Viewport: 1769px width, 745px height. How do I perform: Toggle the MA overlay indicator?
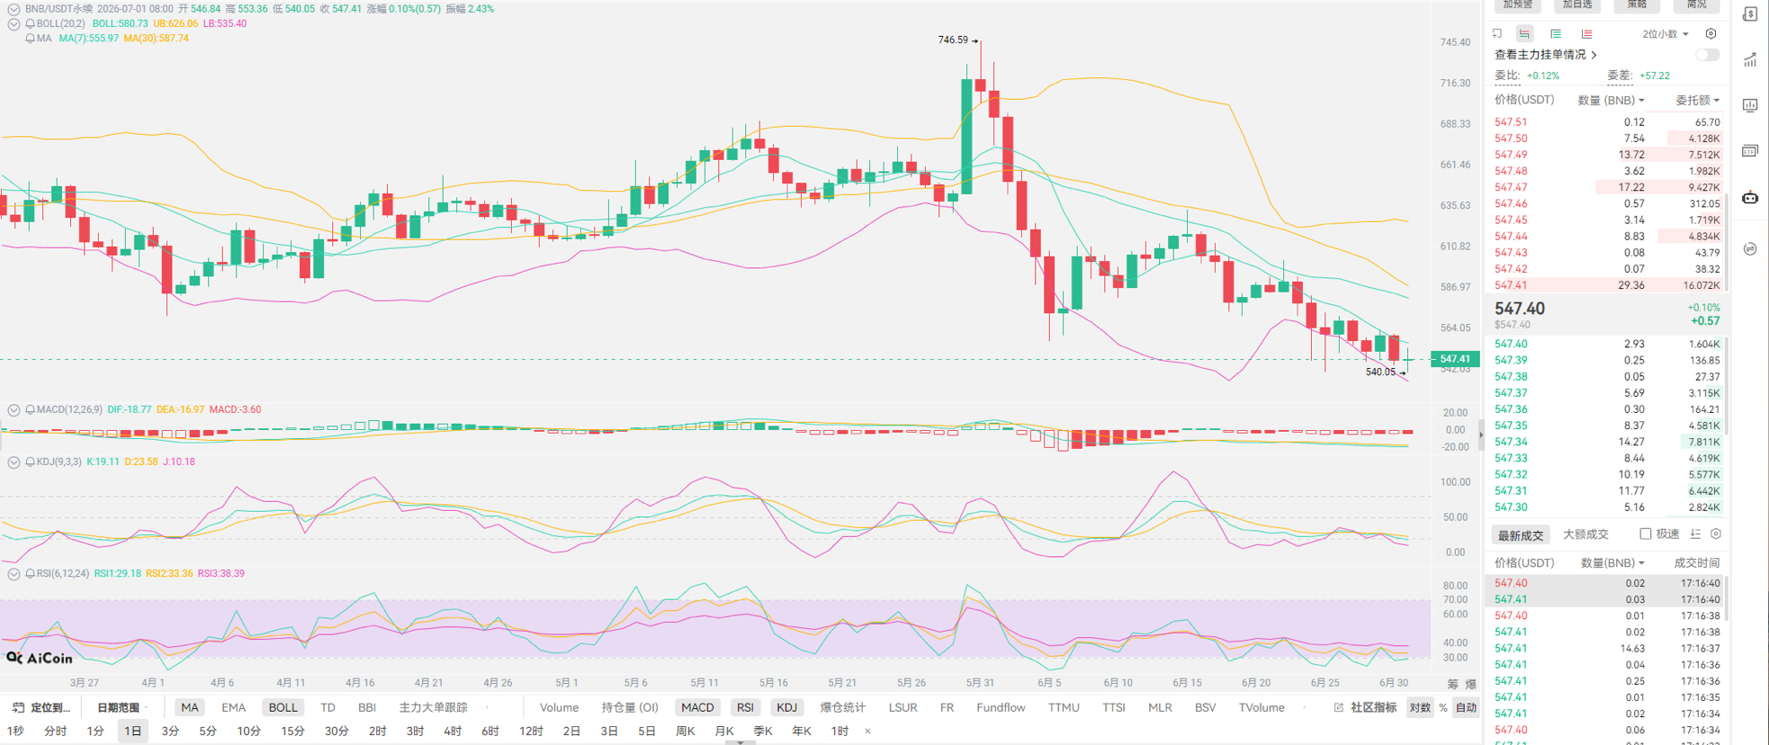[x=189, y=707]
